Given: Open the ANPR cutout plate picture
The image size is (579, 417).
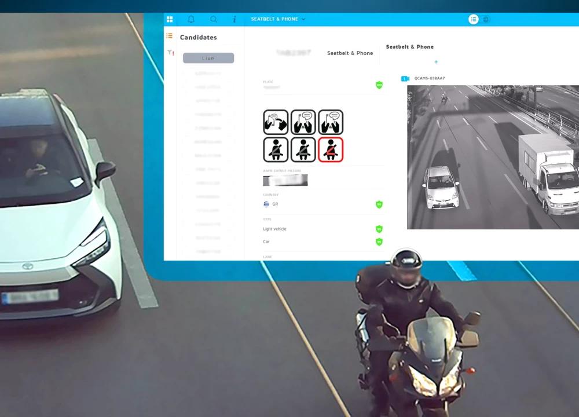Looking at the screenshot, I should pos(285,180).
